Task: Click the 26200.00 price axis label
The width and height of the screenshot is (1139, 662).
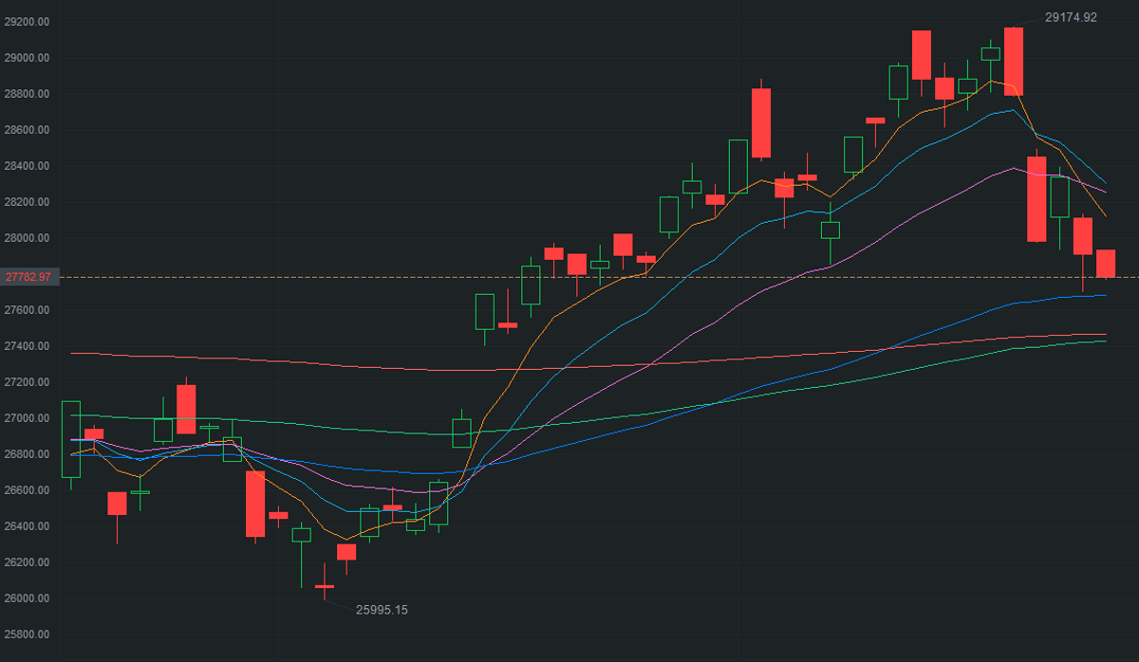Action: pyautogui.click(x=28, y=562)
